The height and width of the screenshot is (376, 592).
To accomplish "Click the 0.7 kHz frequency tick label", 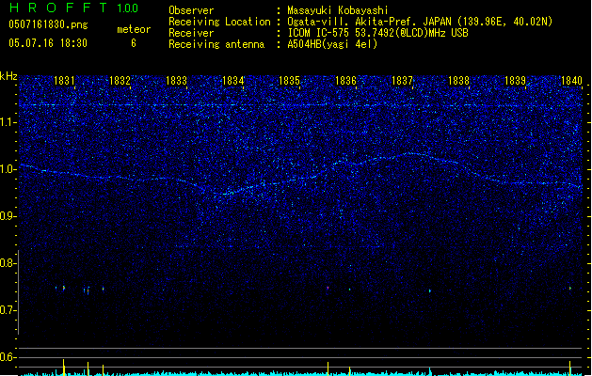I will click(8, 310).
